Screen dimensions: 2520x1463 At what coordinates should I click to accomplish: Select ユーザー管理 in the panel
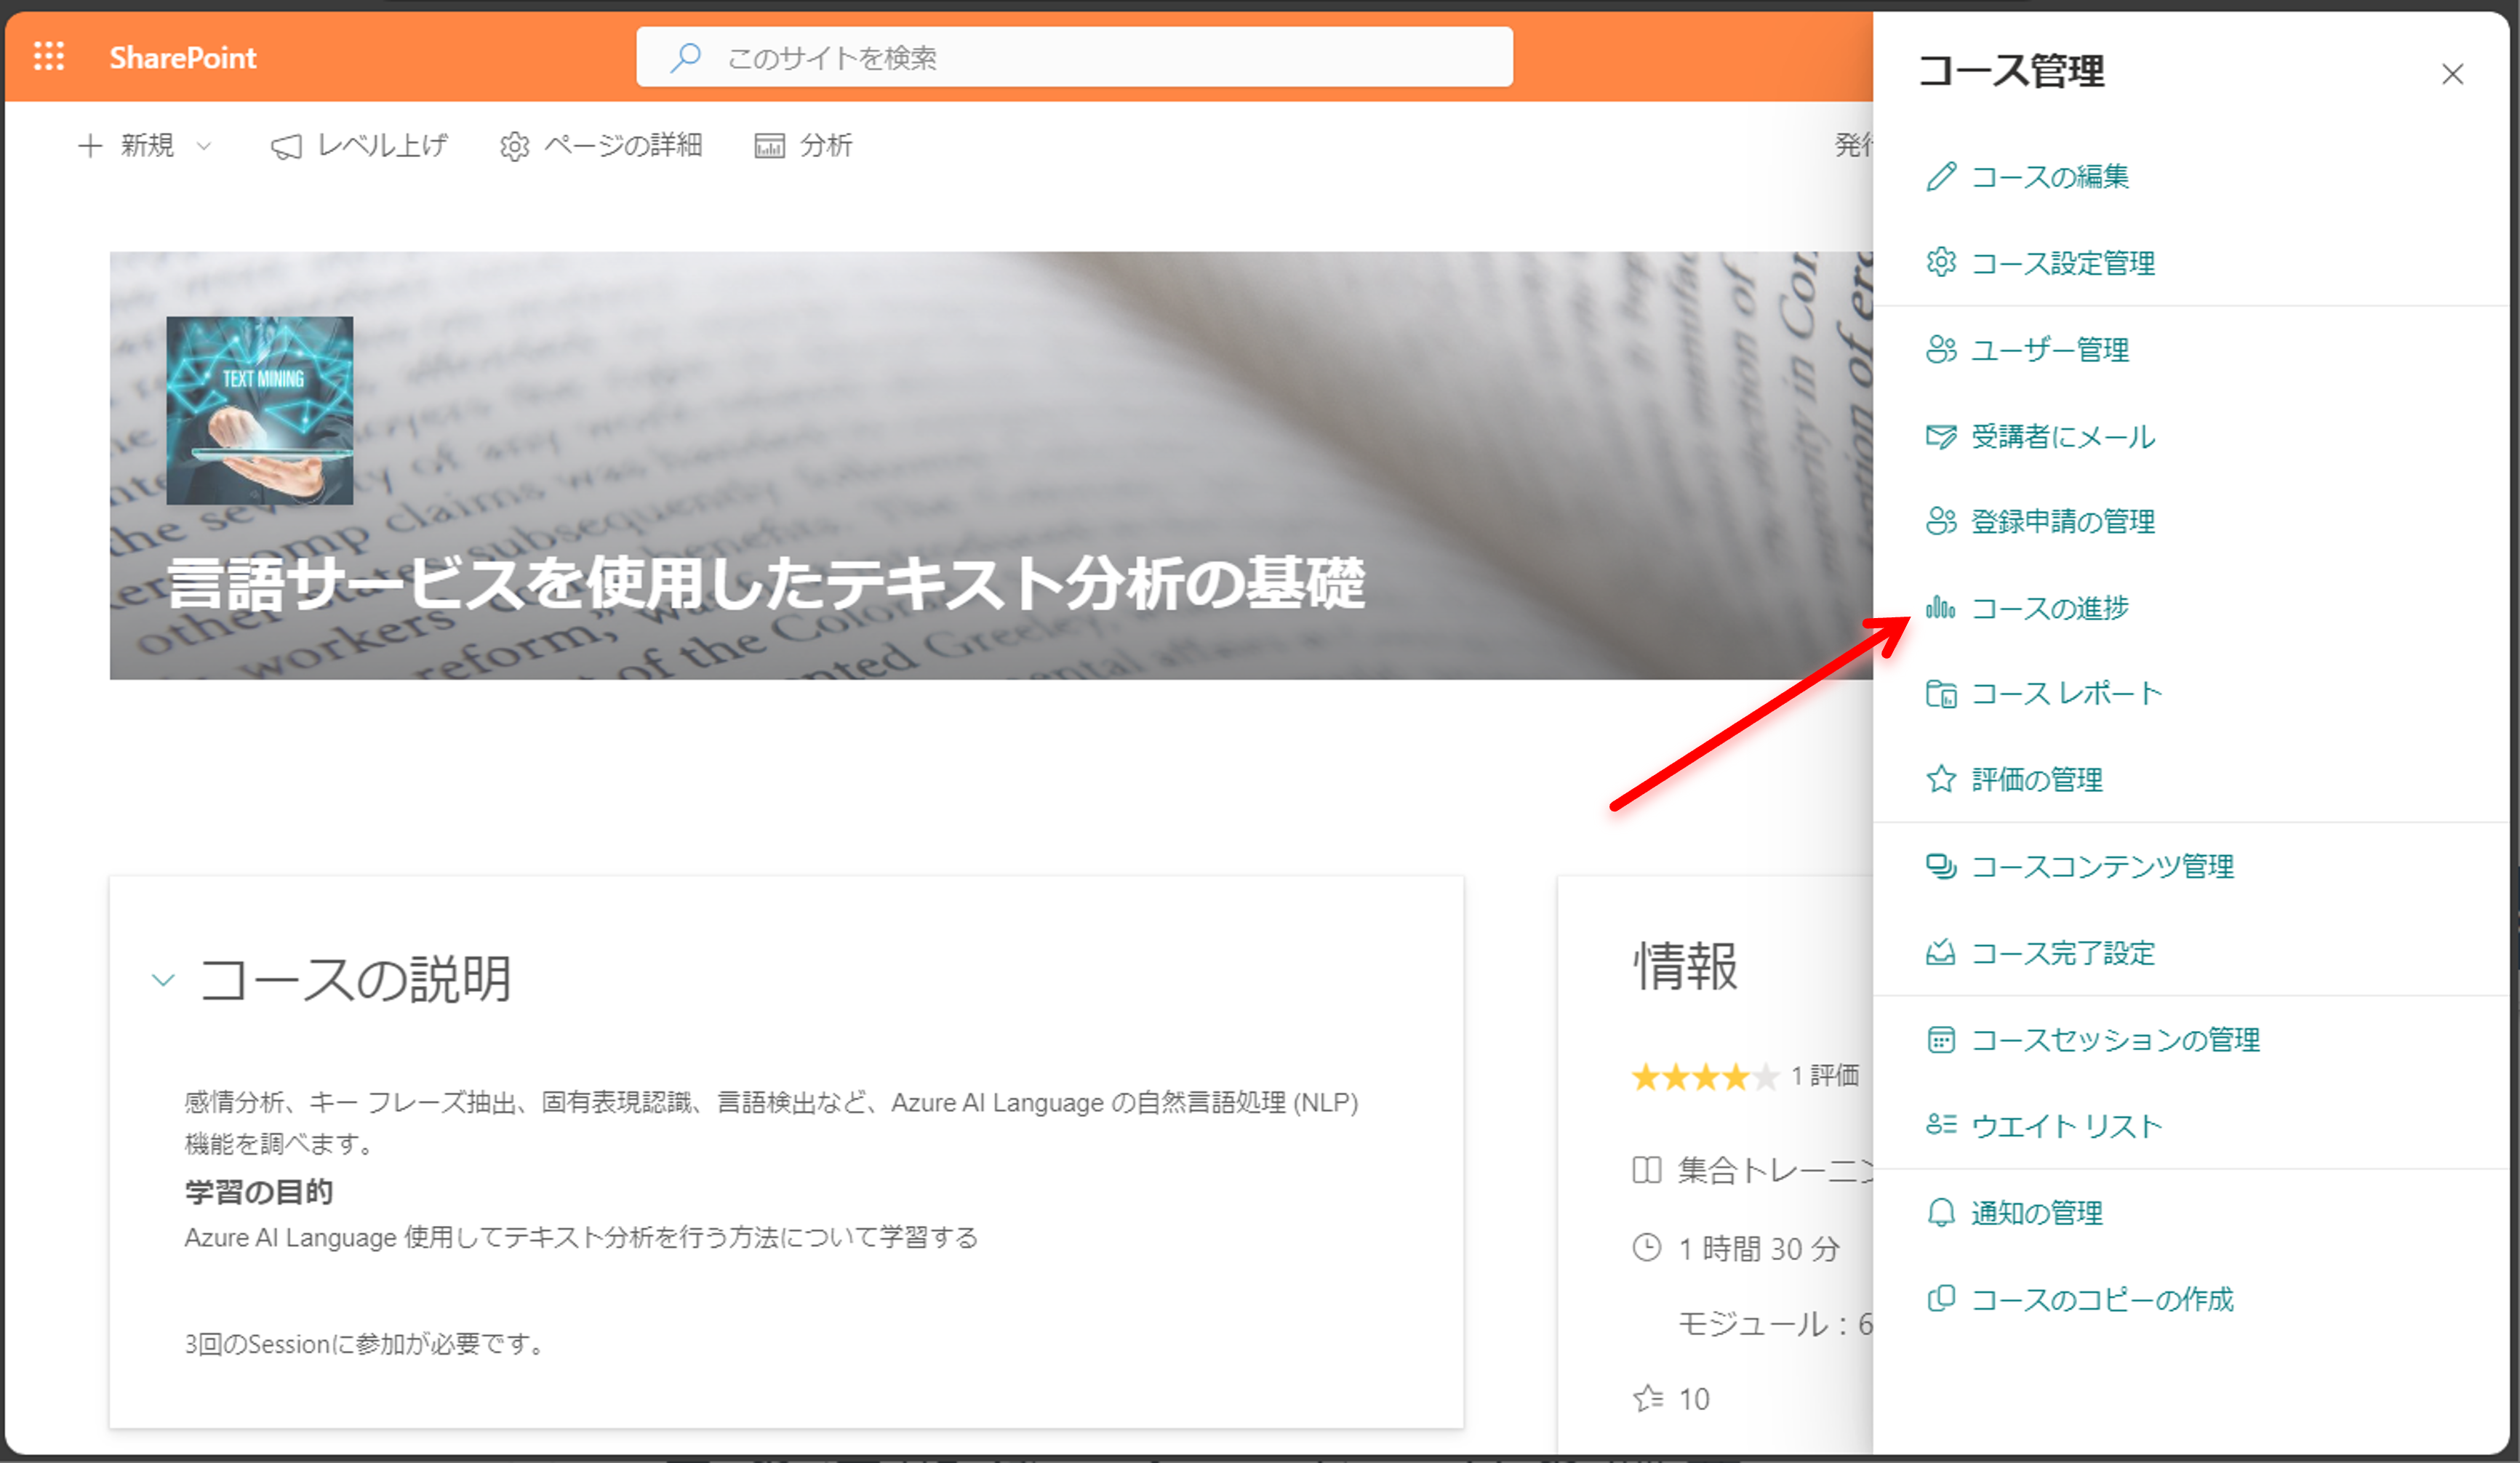pos(2049,350)
